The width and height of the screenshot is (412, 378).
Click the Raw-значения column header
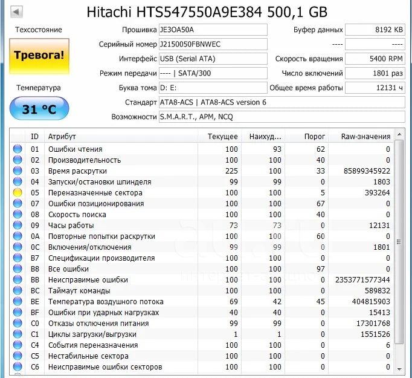[361, 137]
